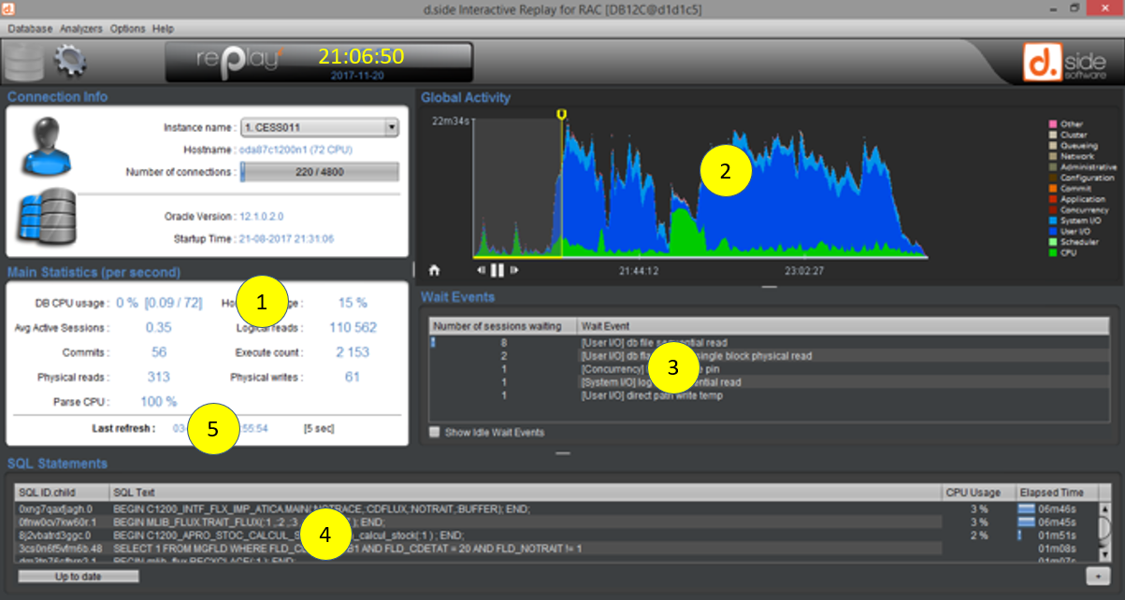Image resolution: width=1125 pixels, height=600 pixels.
Task: Click timeline label 21:44:12
Action: coord(639,271)
